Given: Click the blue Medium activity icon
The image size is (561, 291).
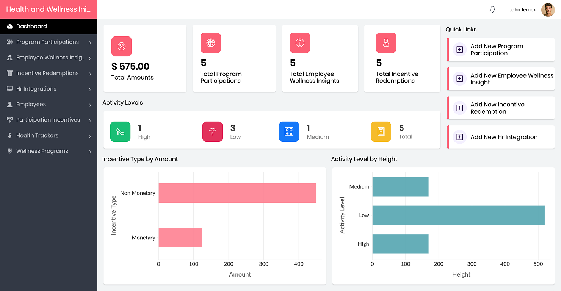Looking at the screenshot, I should 289,132.
